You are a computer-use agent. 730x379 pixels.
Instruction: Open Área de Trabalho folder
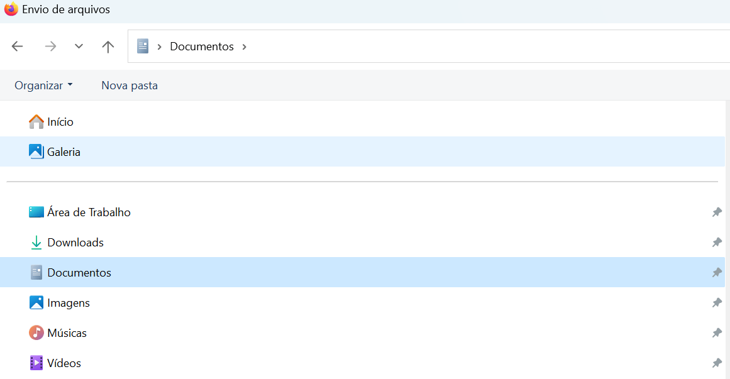(x=362, y=212)
